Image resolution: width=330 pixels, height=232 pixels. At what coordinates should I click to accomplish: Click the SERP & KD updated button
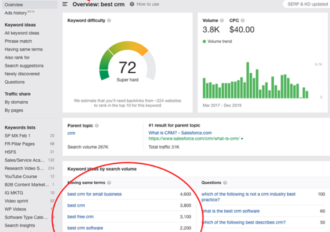tap(308, 4)
